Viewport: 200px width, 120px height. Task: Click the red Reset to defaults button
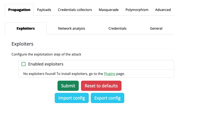point(101,86)
